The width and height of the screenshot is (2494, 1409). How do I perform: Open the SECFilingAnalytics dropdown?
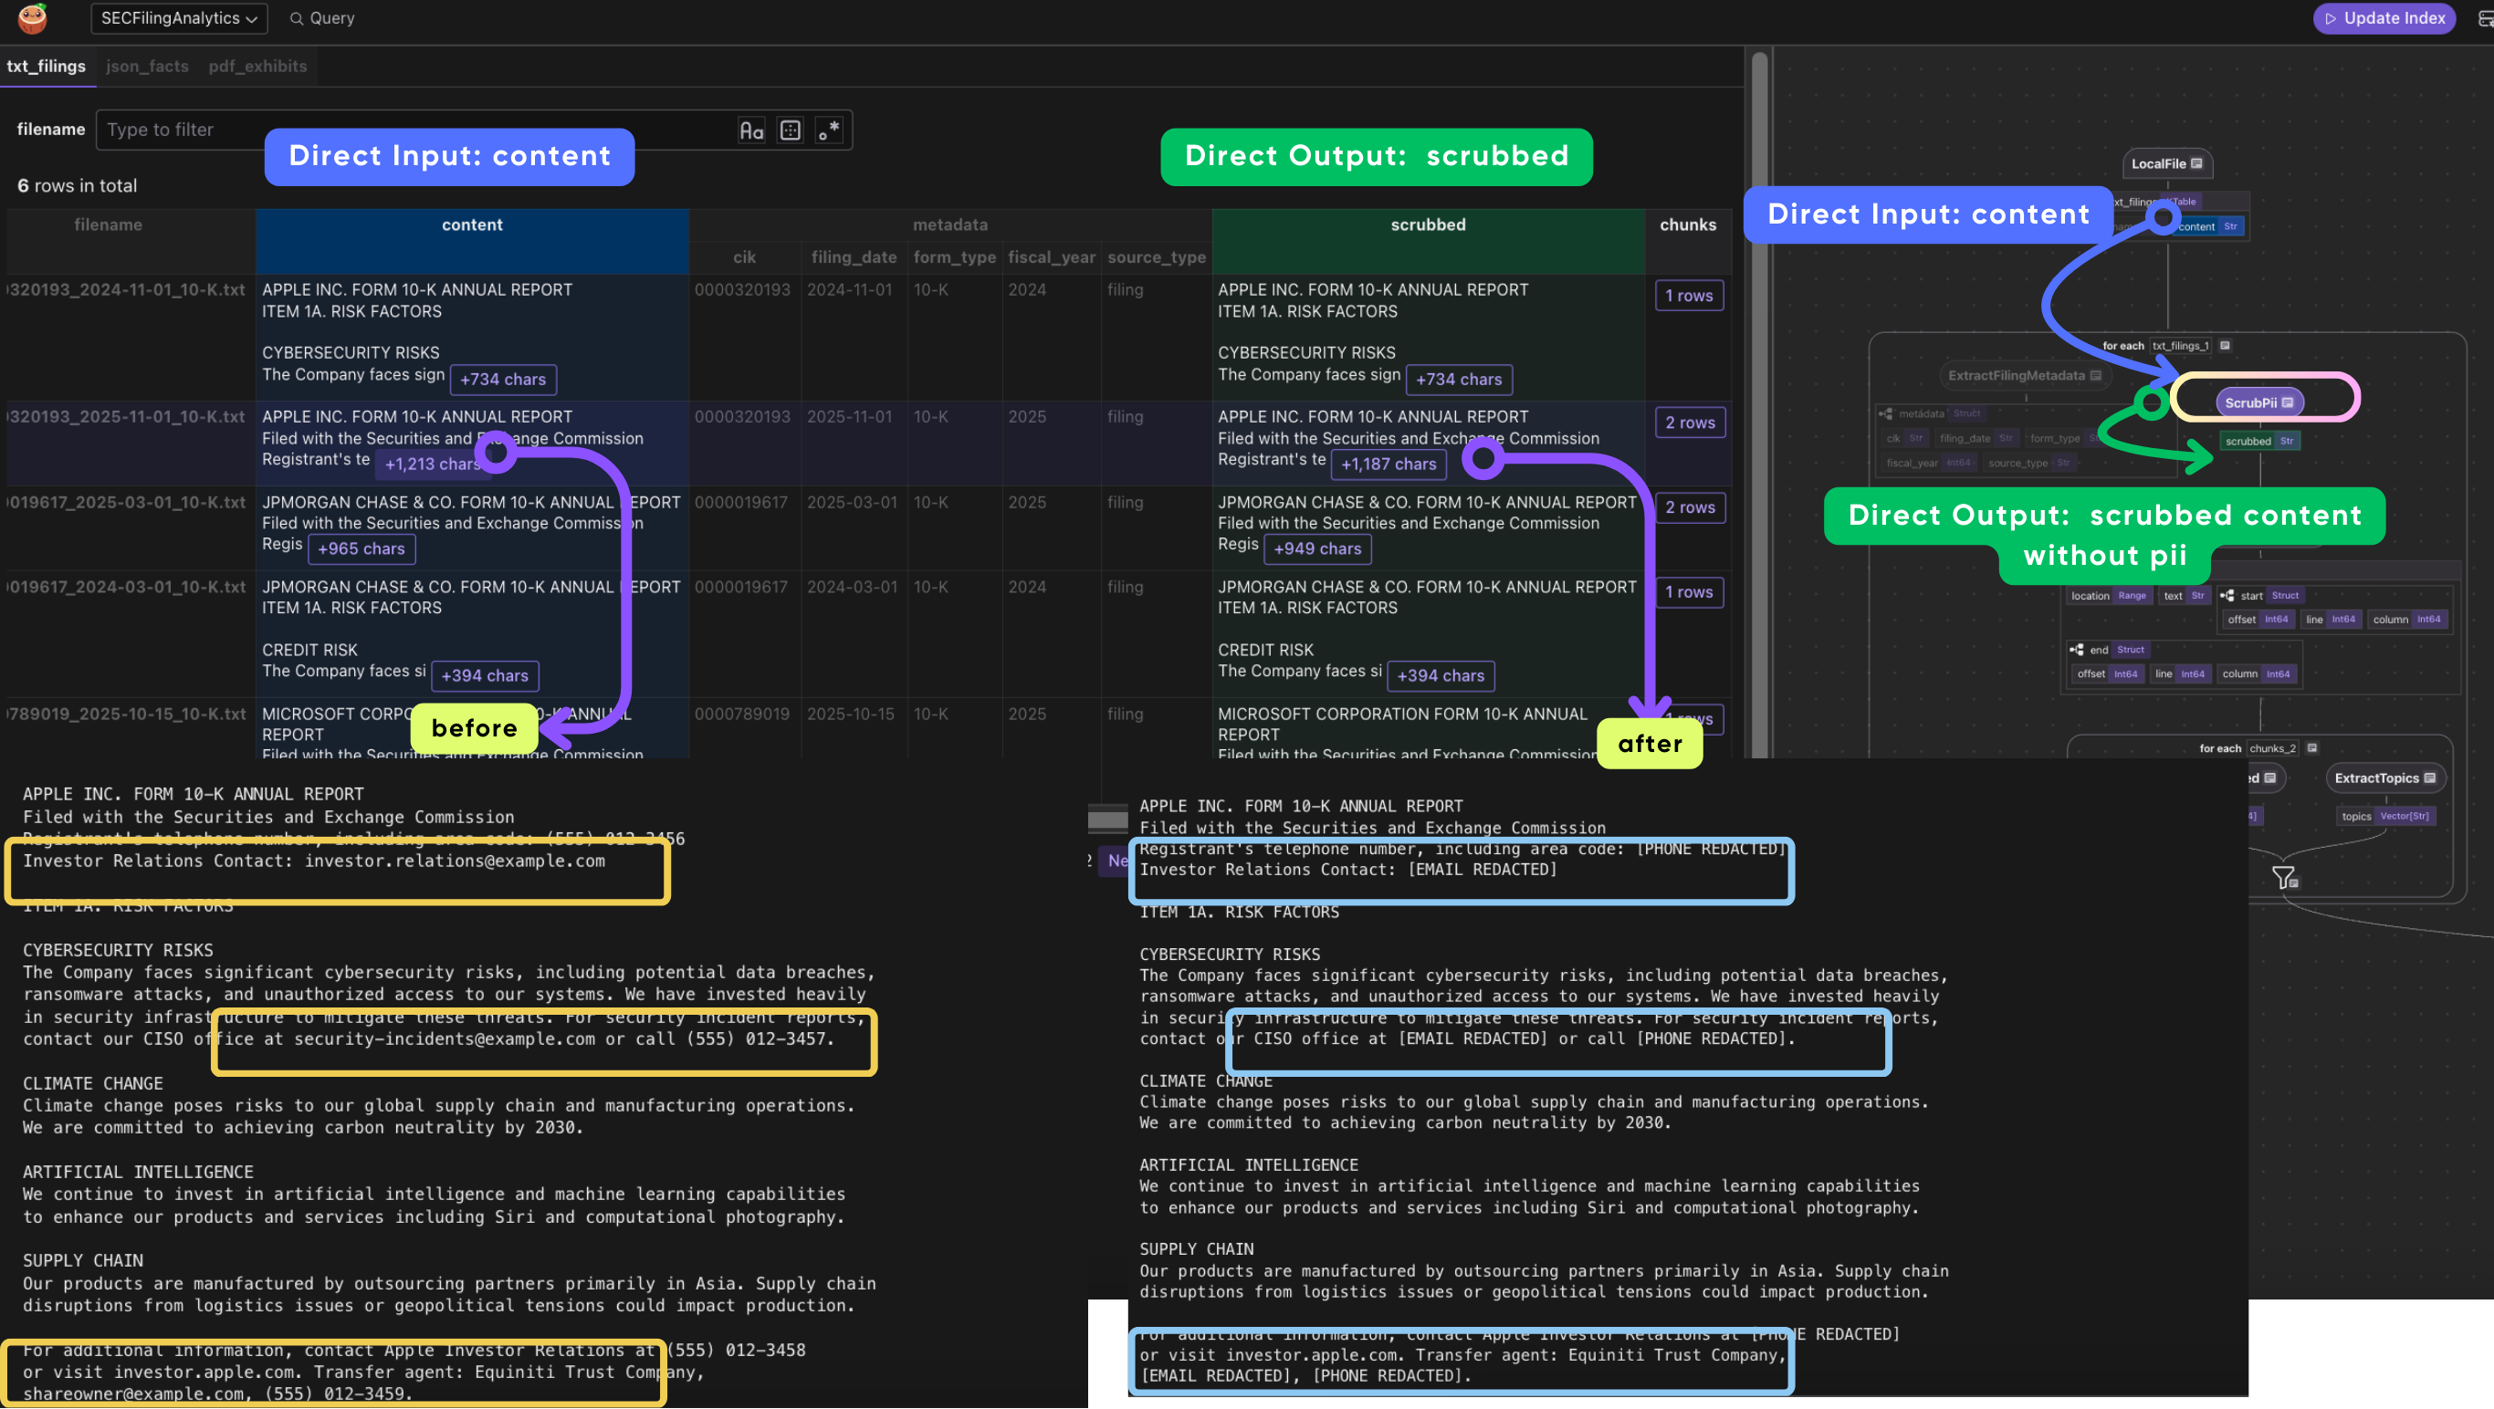click(178, 17)
